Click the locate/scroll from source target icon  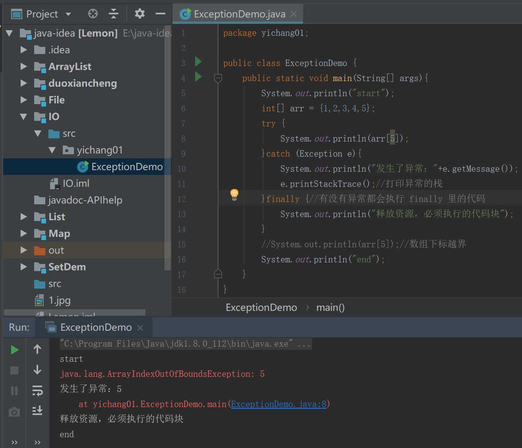(93, 14)
